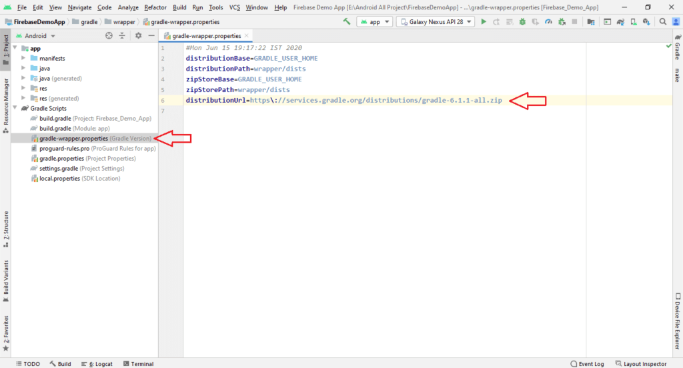This screenshot has width=683, height=368.
Task: Open the 6: Logcat tool window
Action: coord(97,363)
